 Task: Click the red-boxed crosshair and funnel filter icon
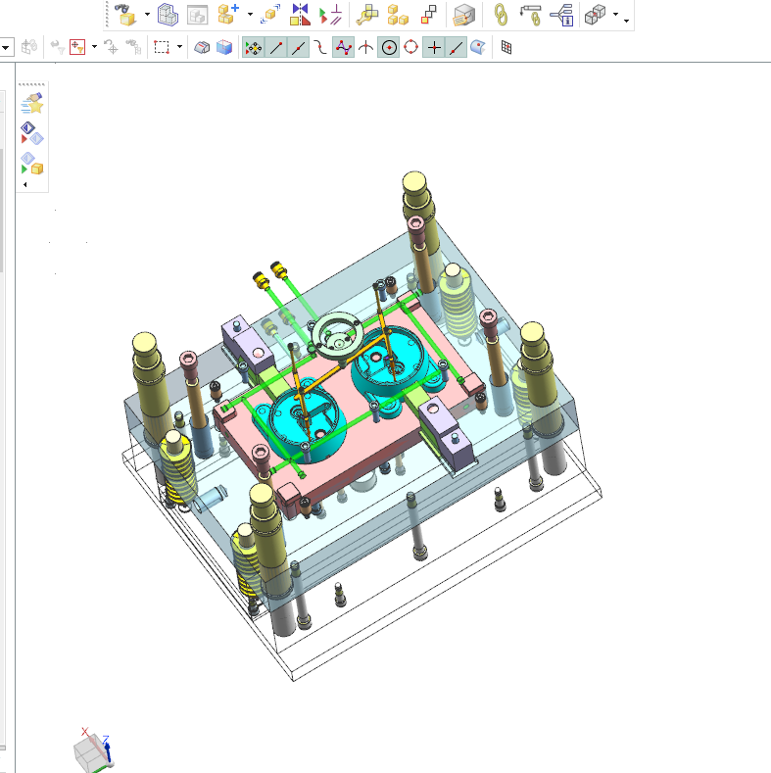(77, 47)
